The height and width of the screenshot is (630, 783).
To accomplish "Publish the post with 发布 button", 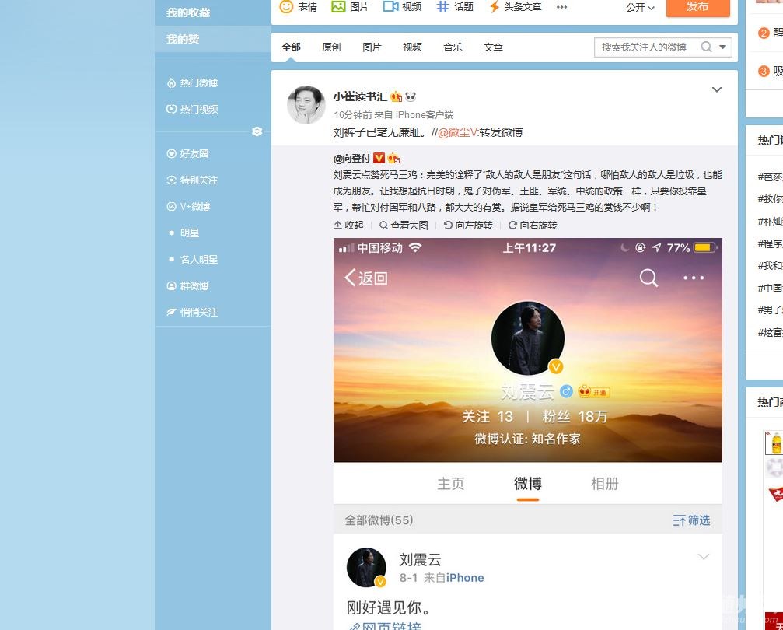I will click(x=697, y=7).
